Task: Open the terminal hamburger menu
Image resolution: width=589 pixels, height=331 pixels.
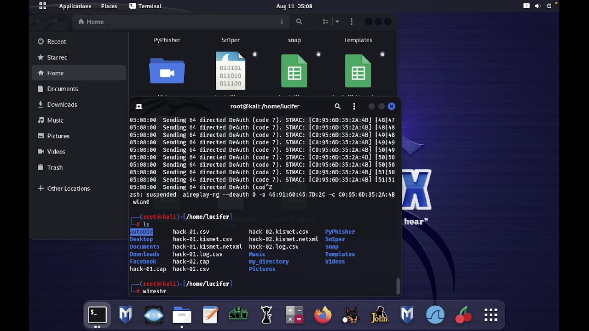Action: (x=354, y=106)
